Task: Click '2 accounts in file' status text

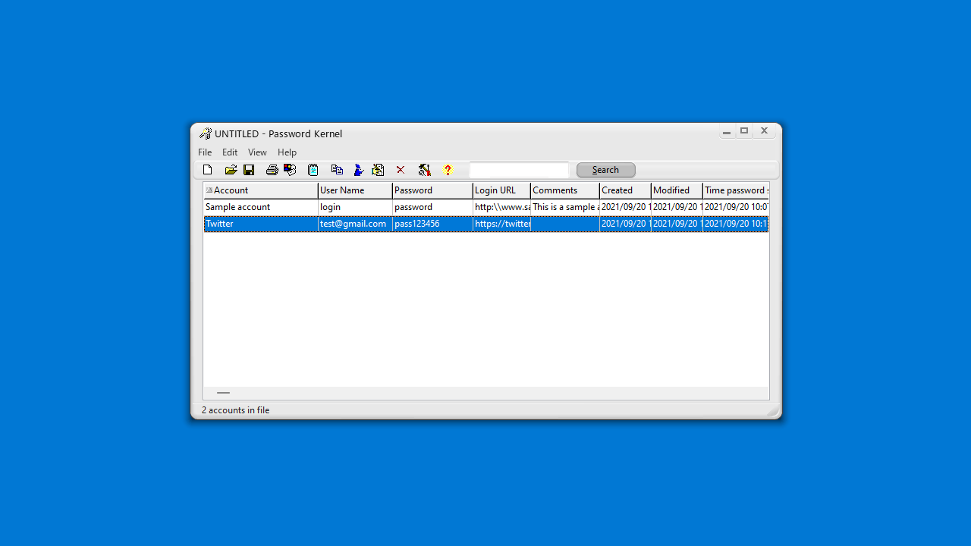Action: (x=235, y=410)
